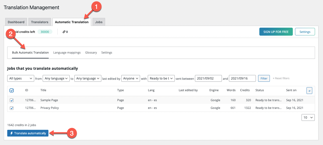The width and height of the screenshot is (323, 145).
Task: Uncheck the Privacy Policy row checkbox
Action: coord(11,108)
